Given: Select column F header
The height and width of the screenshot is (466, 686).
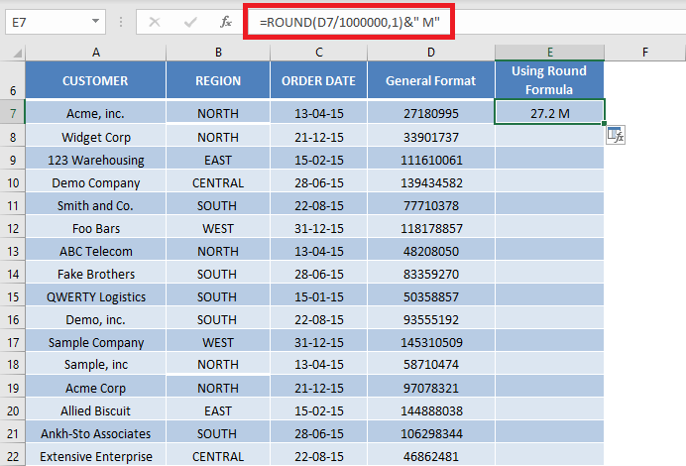Looking at the screenshot, I should [645, 53].
